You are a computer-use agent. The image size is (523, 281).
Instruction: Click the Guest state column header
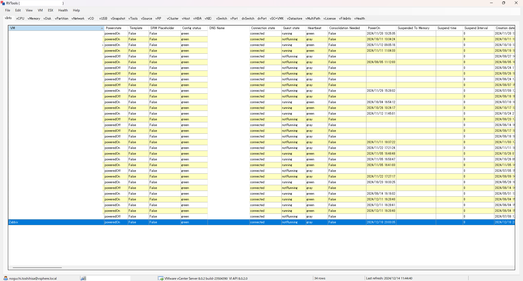[294, 28]
